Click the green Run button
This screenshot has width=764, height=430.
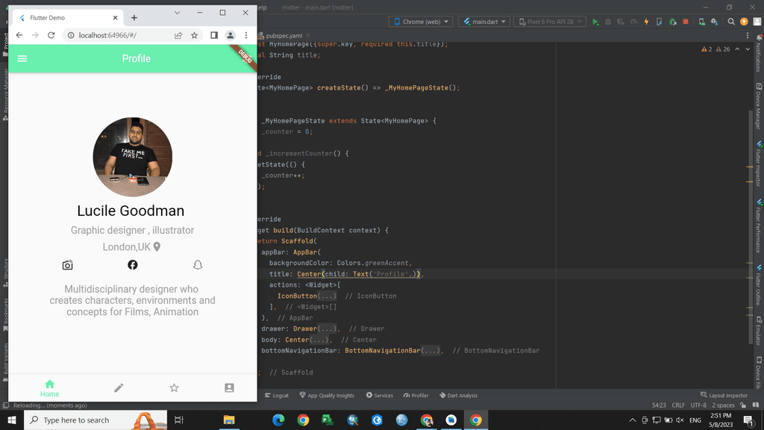(595, 22)
